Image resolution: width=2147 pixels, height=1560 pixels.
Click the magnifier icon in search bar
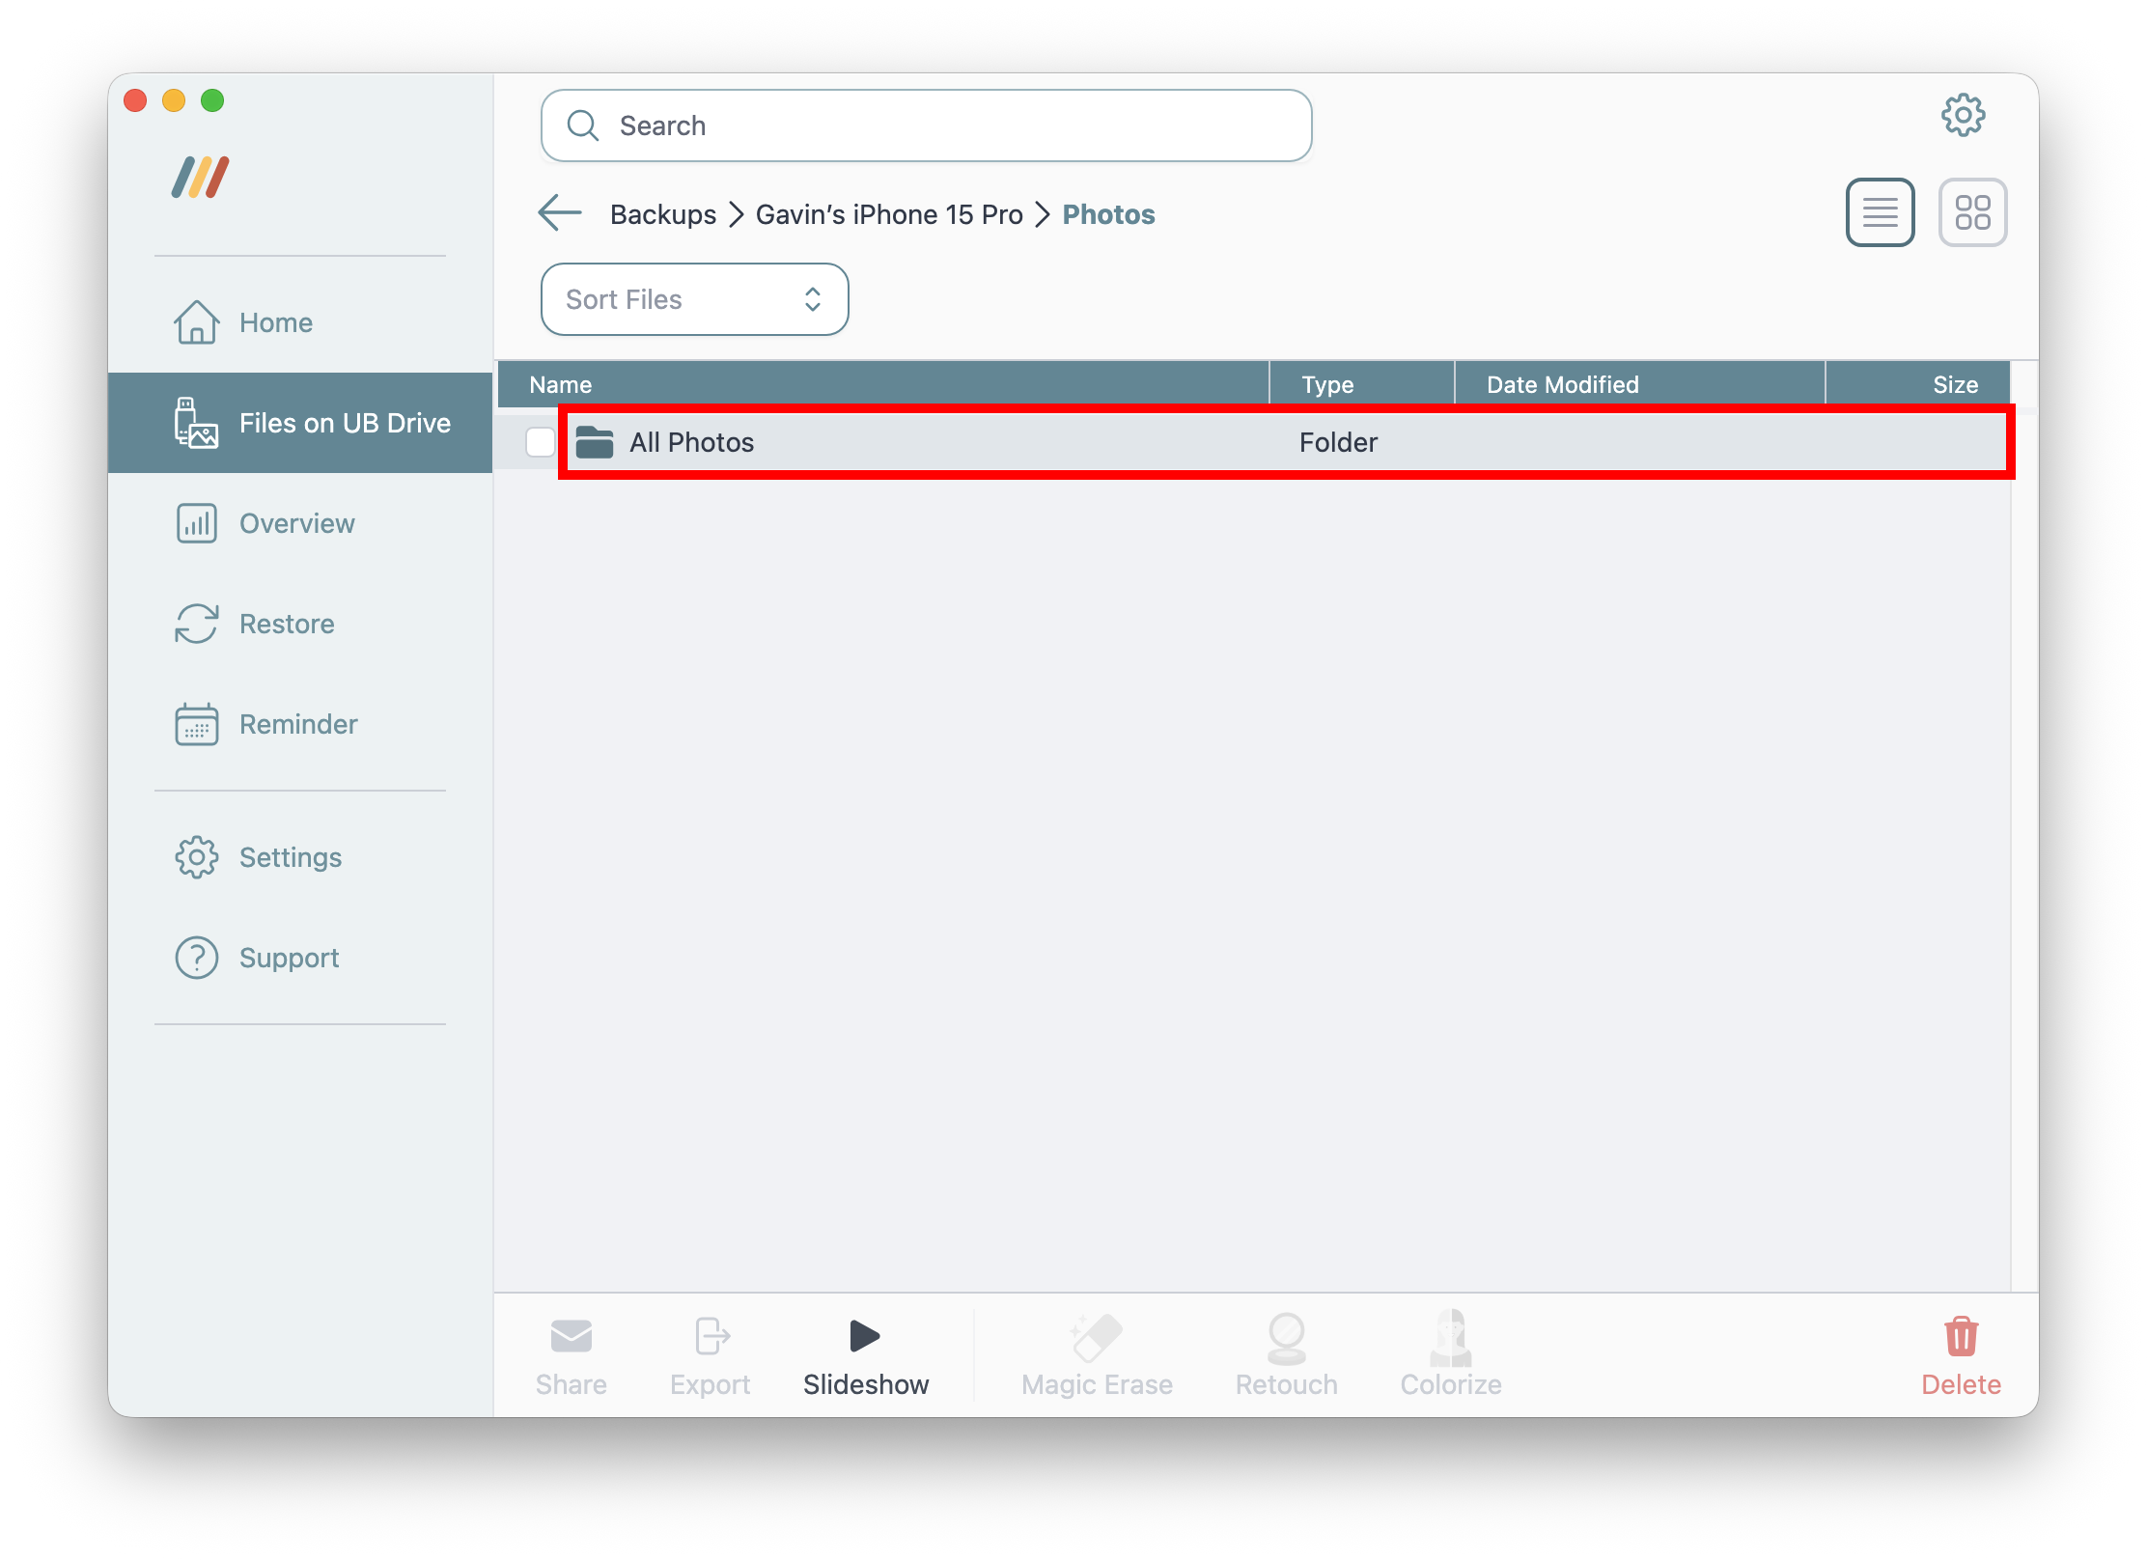583,125
